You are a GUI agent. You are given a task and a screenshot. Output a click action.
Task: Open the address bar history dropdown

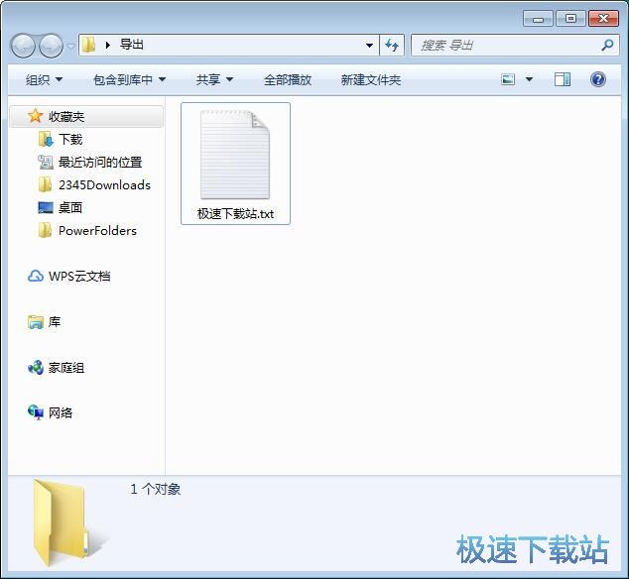coord(369,46)
